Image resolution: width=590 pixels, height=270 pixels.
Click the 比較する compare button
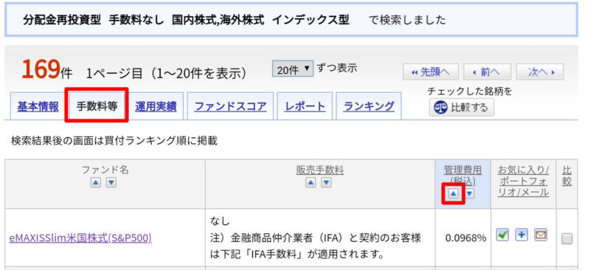[462, 108]
